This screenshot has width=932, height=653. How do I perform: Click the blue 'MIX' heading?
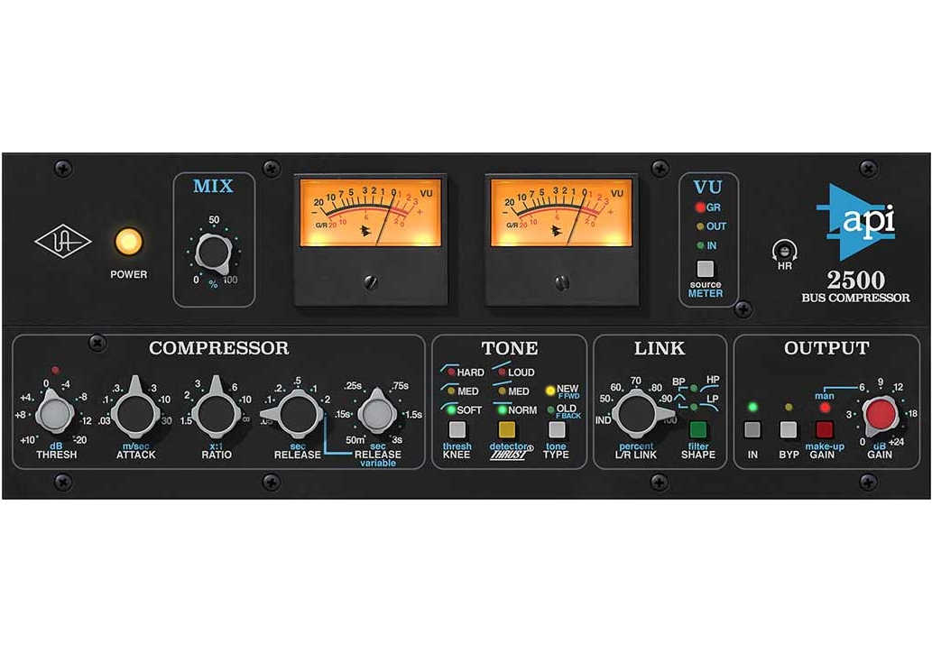point(213,186)
